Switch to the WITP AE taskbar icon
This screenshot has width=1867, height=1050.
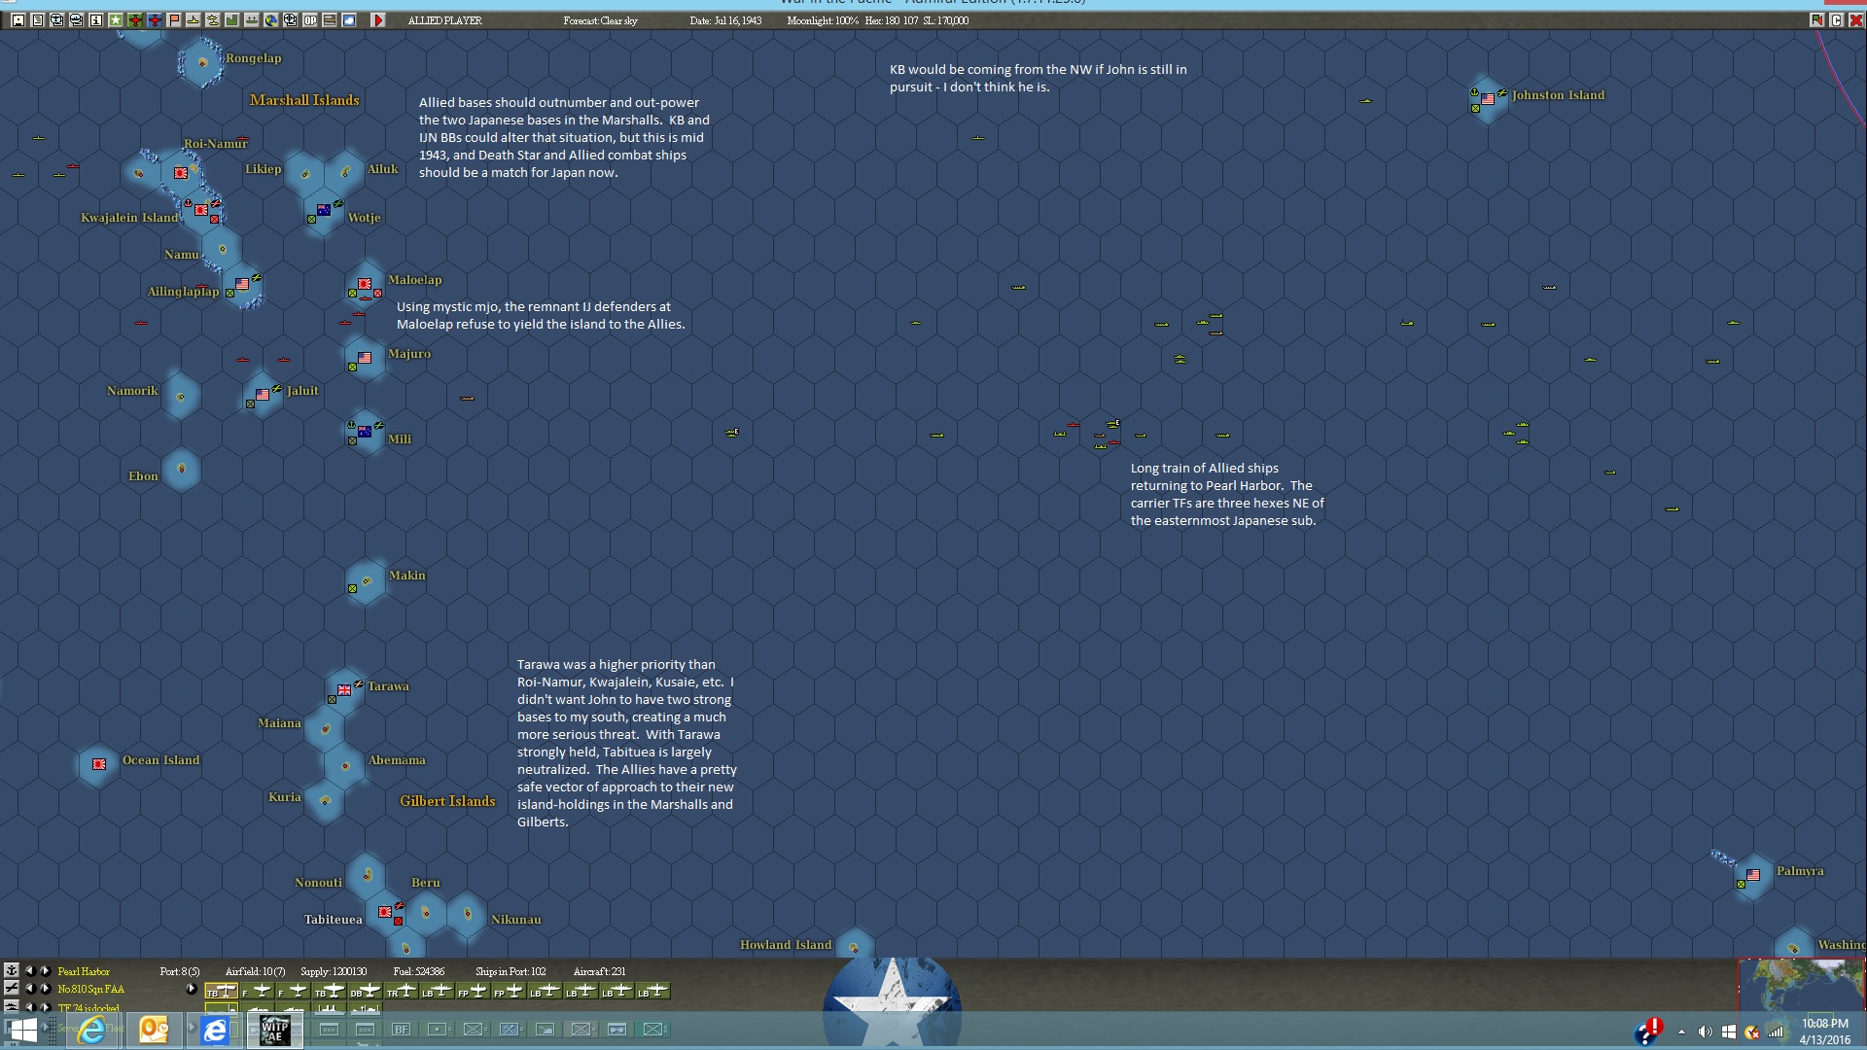click(x=275, y=1031)
